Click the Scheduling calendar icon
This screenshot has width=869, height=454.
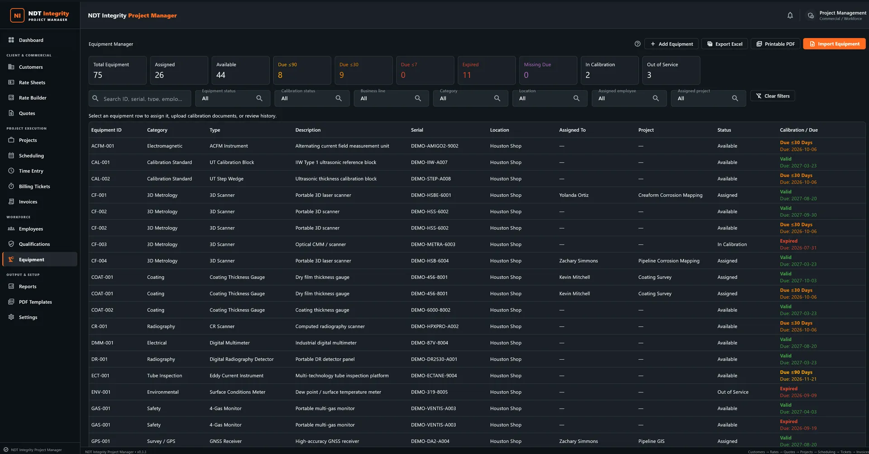11,155
